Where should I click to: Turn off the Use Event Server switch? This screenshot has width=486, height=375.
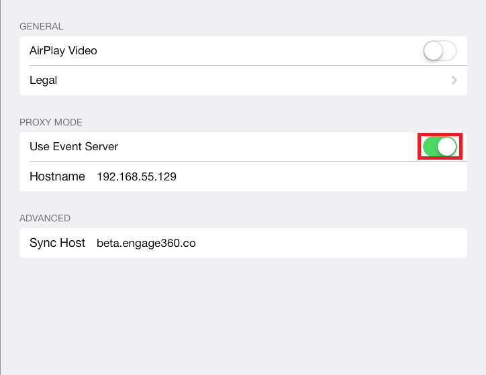(x=440, y=146)
